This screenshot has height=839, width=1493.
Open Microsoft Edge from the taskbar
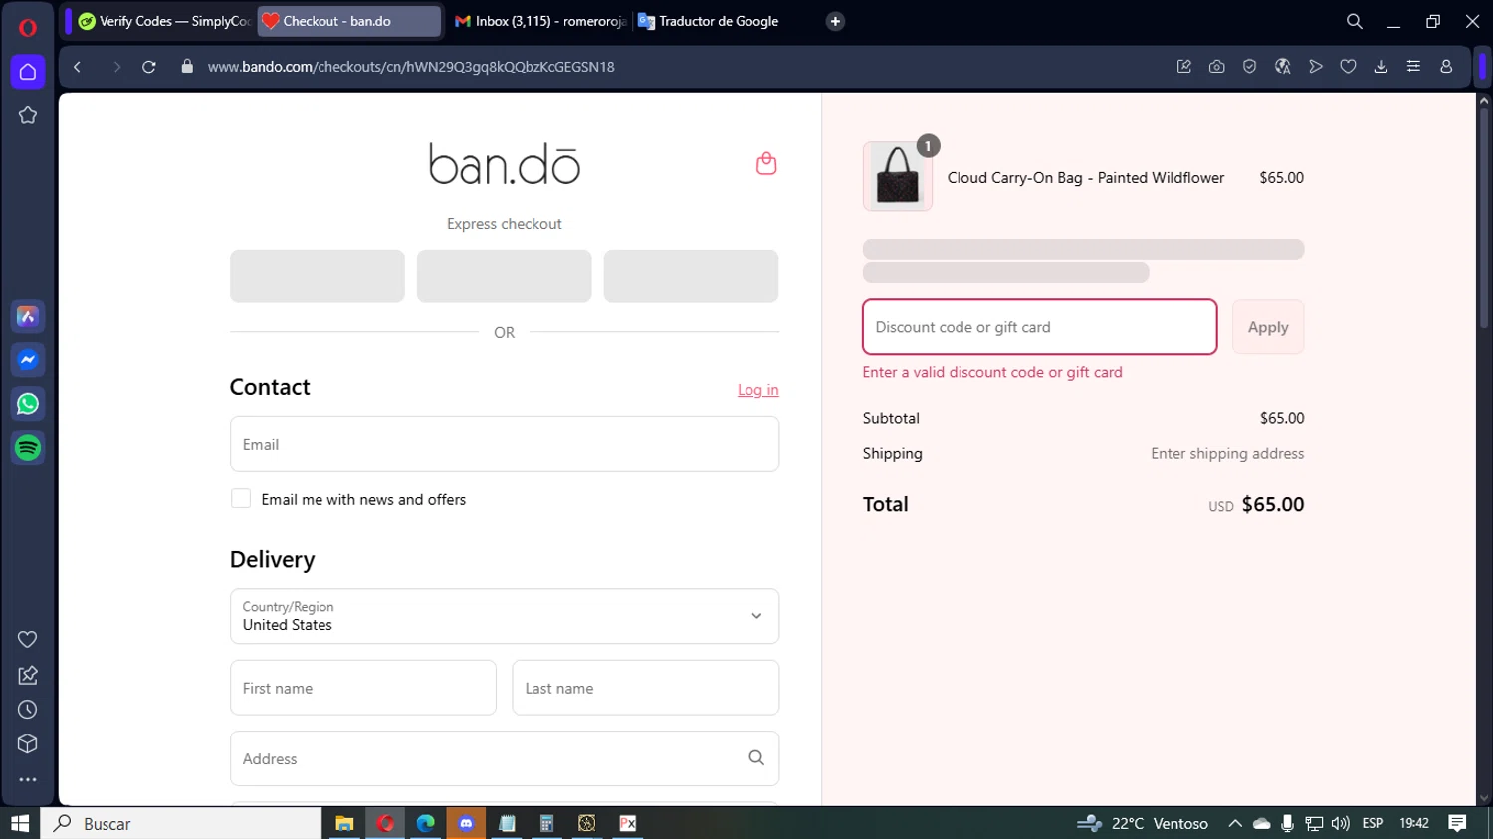tap(425, 823)
